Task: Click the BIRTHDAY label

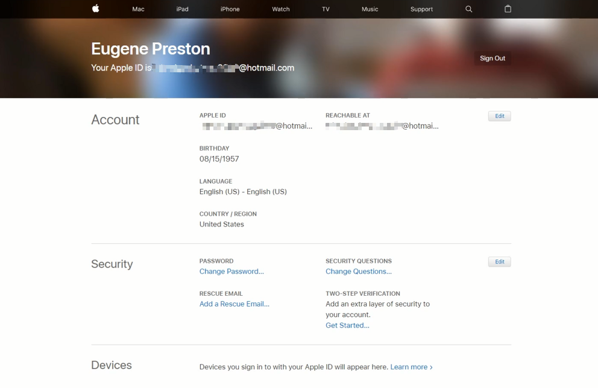Action: [x=215, y=148]
